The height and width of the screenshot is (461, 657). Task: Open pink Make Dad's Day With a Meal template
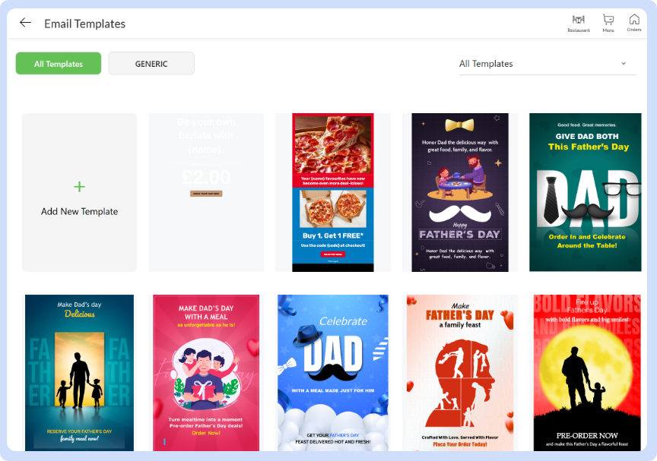click(206, 372)
